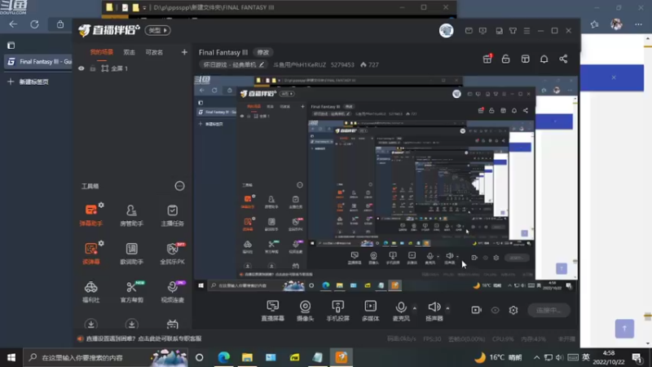
Task: Toggle visibility eye of 全屏 1 source
Action: pos(81,69)
